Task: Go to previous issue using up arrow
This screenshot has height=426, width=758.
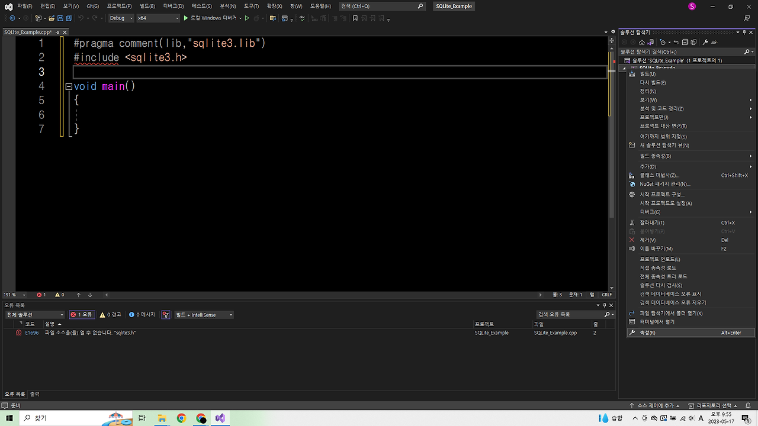Action: click(80, 295)
